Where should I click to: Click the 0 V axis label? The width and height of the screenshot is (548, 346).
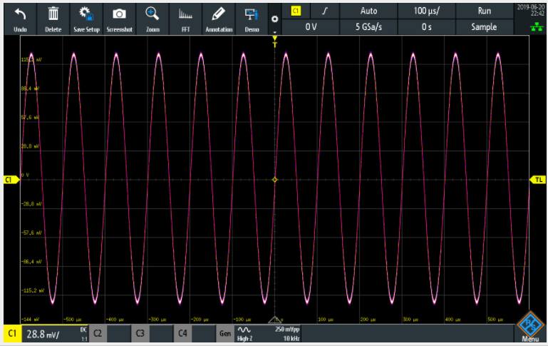click(x=25, y=175)
